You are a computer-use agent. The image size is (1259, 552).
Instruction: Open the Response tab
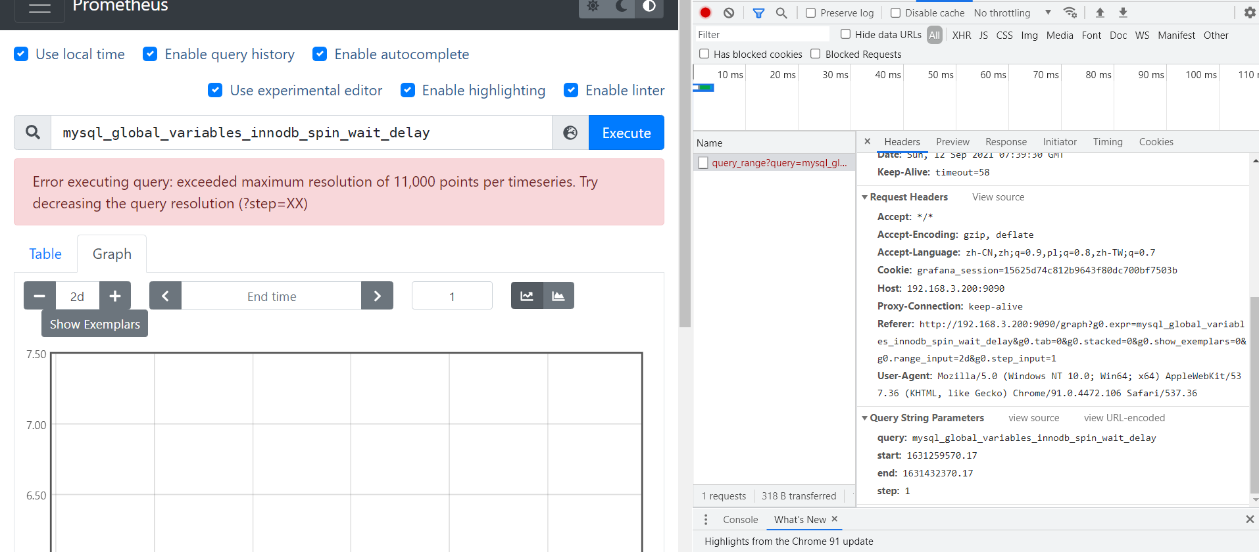[x=1006, y=142]
